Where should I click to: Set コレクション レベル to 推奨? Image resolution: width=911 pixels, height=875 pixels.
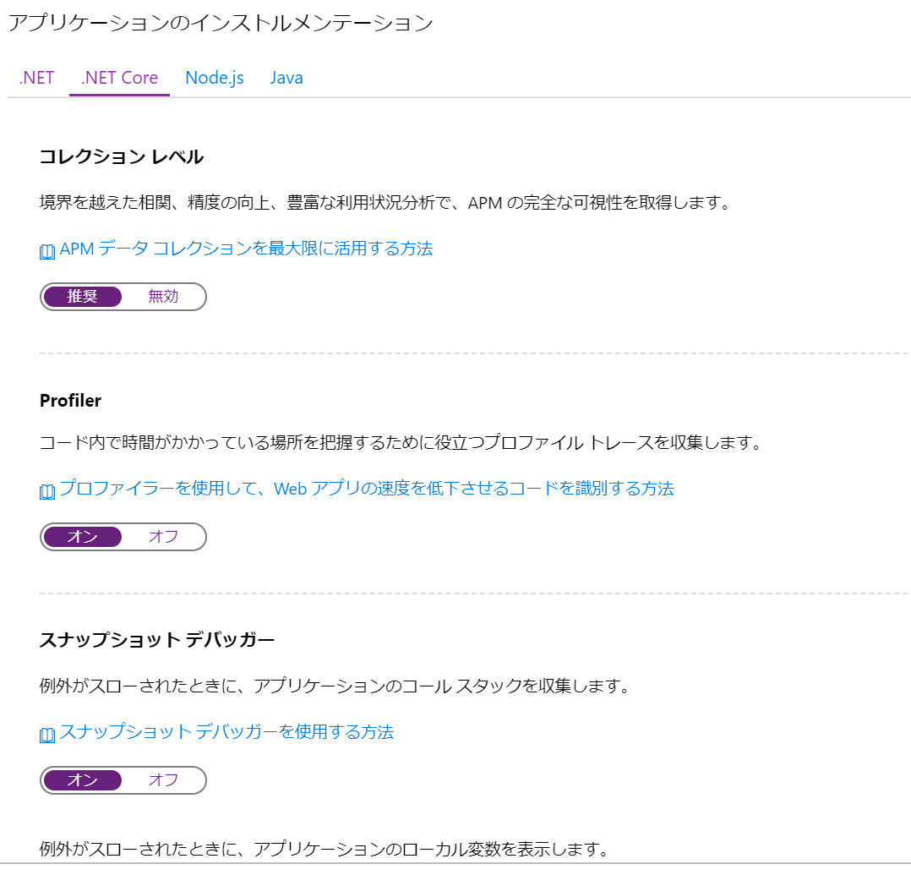[x=82, y=297]
